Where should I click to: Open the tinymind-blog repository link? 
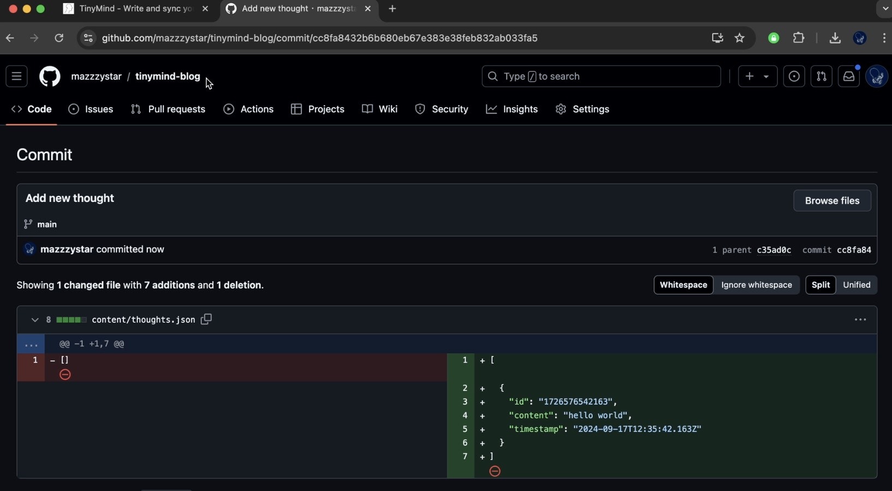tap(168, 76)
